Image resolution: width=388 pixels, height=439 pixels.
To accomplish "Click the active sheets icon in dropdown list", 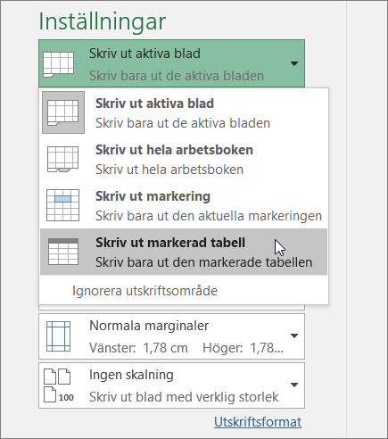I will click(63, 112).
